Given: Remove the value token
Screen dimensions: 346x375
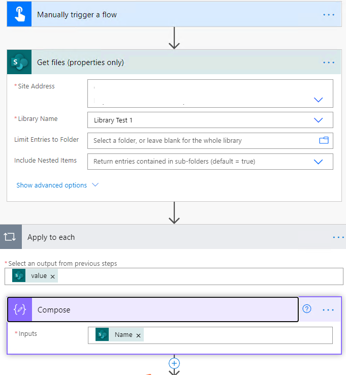Looking at the screenshot, I should [x=53, y=276].
